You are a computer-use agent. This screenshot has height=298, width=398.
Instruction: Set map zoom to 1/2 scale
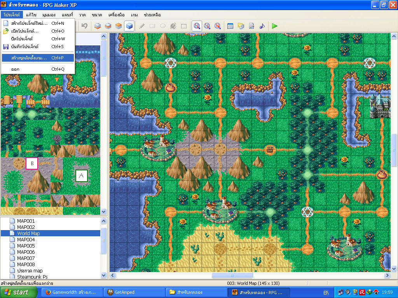(x=207, y=26)
